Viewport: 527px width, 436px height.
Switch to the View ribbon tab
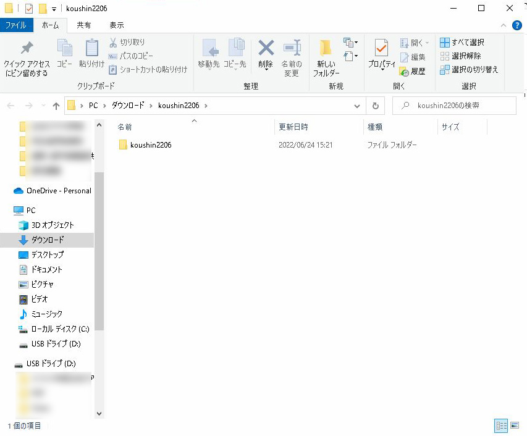point(116,25)
